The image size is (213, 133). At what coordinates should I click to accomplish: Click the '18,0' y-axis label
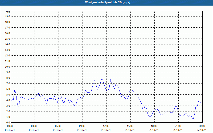(x=7, y=22)
